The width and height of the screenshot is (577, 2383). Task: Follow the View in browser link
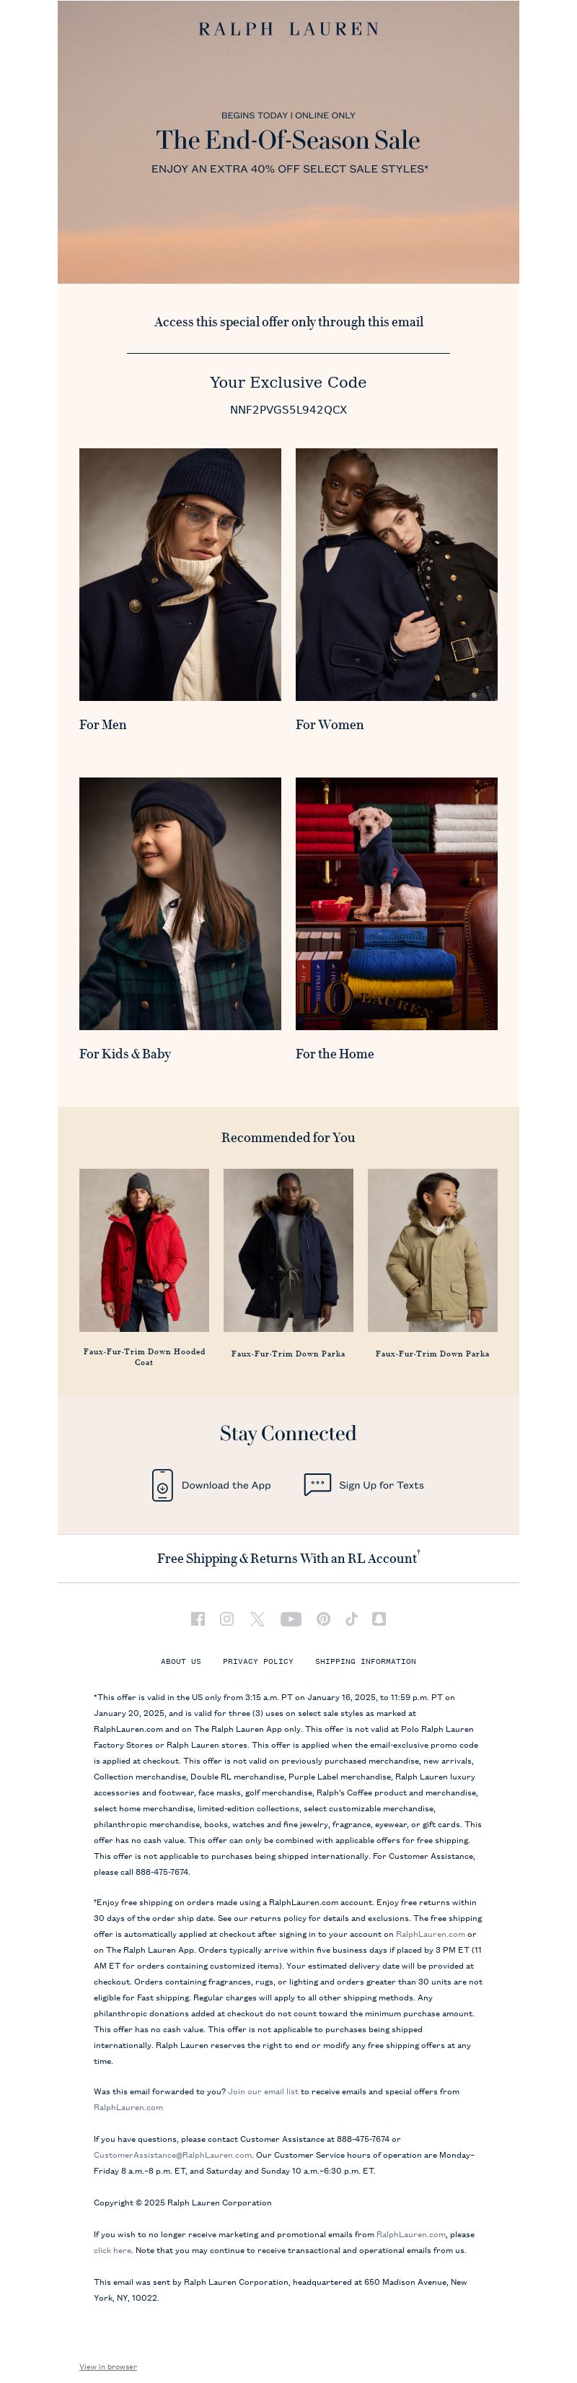[108, 2366]
